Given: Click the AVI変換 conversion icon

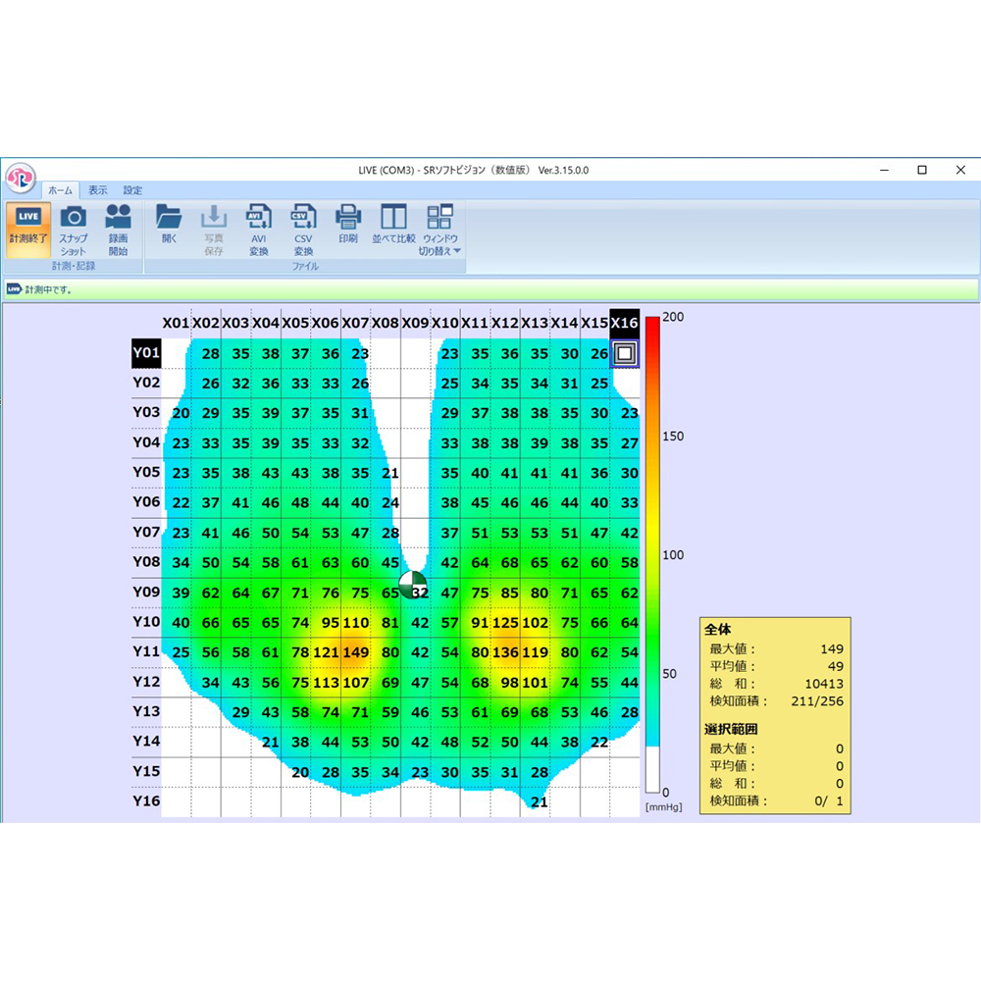Looking at the screenshot, I should click(259, 229).
